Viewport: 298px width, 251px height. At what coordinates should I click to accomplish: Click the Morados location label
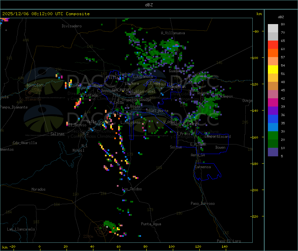pos(38,189)
